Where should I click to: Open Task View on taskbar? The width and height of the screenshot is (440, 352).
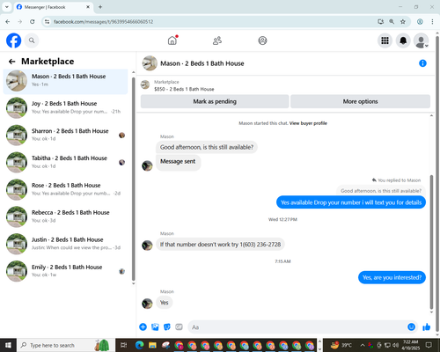tap(124, 345)
